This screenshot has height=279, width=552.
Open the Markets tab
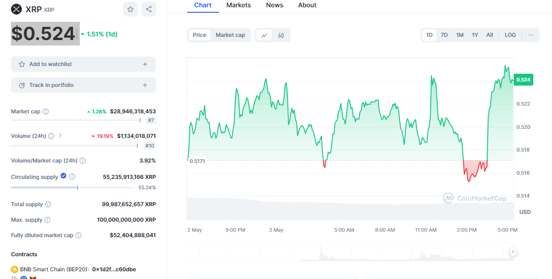[x=239, y=5]
